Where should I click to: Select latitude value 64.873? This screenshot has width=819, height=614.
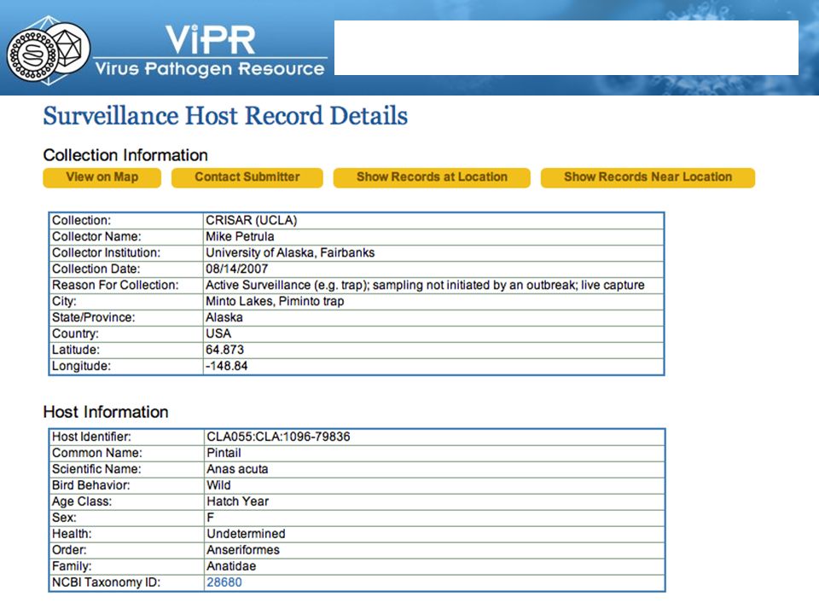pyautogui.click(x=224, y=350)
